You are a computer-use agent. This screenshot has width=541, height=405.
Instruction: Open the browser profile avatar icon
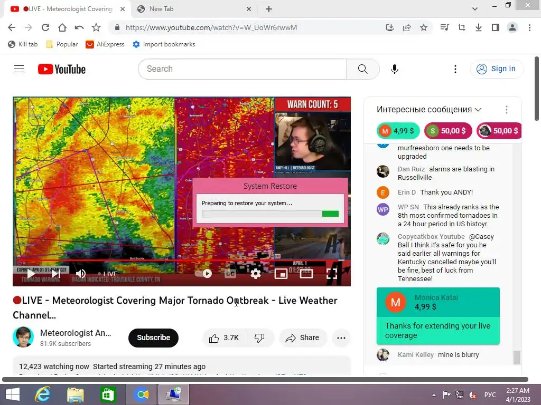512,27
